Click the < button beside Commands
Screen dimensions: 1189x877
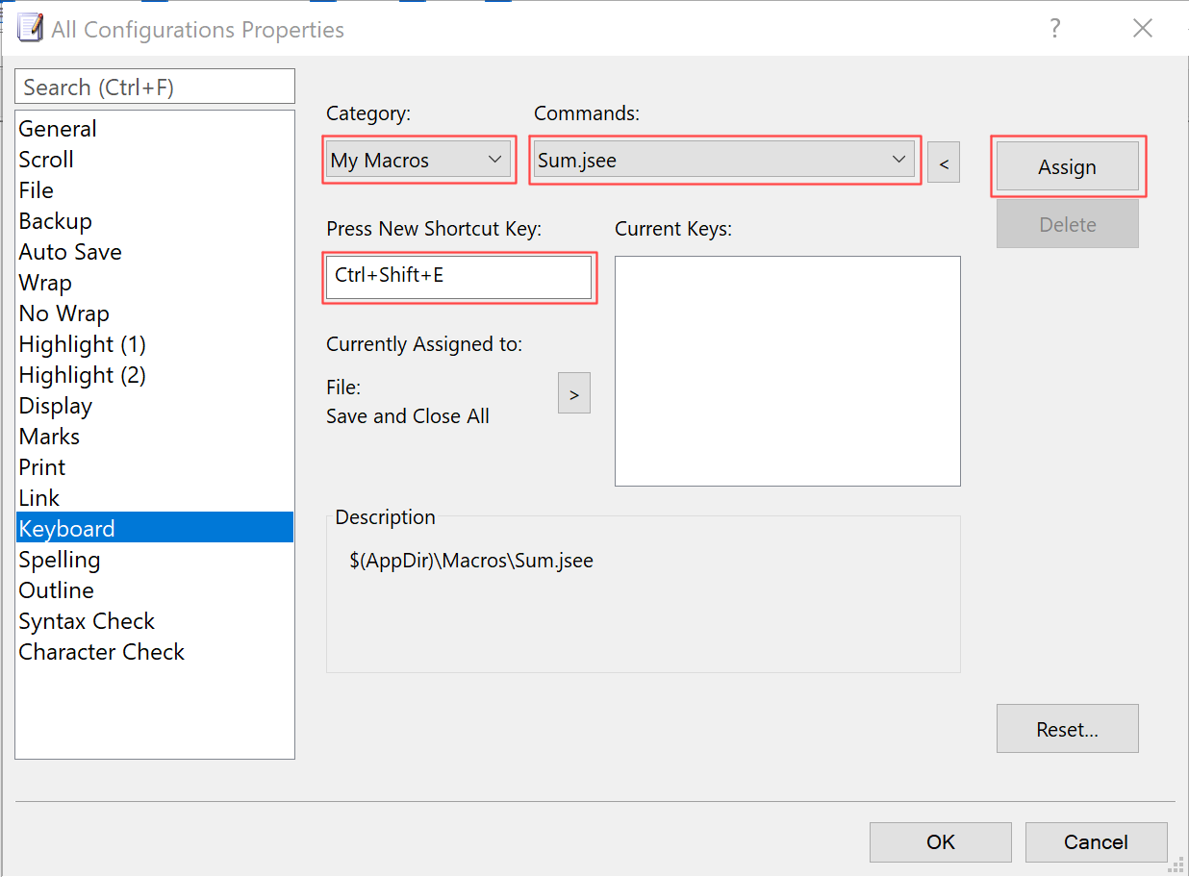pyautogui.click(x=944, y=162)
